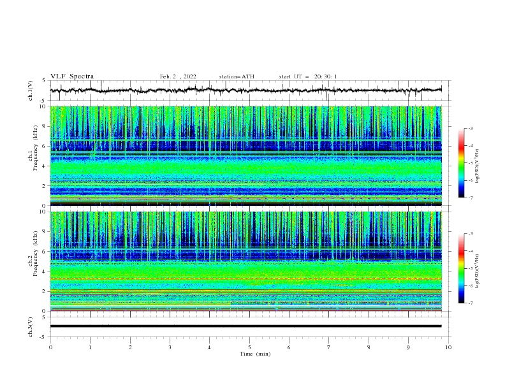Click the "VLF Spectra" plot title
The width and height of the screenshot is (505, 390).
click(x=72, y=76)
